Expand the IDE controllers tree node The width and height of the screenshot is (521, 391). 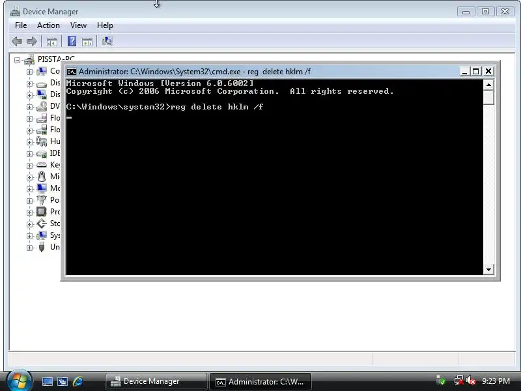(x=29, y=154)
